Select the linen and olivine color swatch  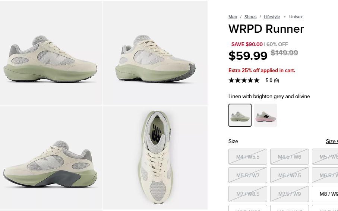[240, 115]
